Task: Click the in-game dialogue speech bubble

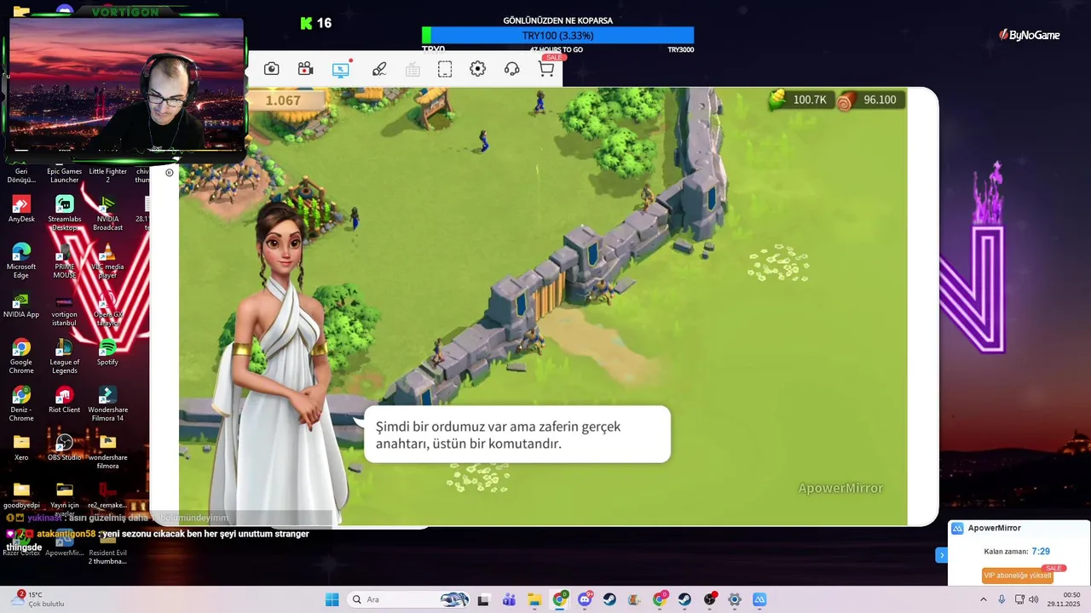Action: tap(517, 435)
